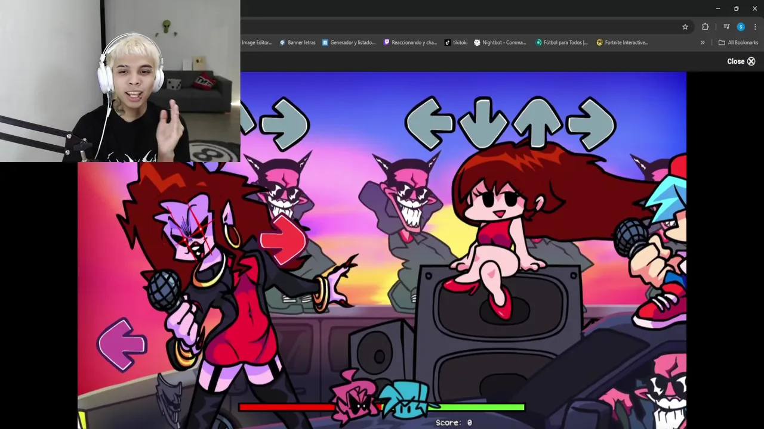Open the tikitoki bookmark

click(x=456, y=42)
